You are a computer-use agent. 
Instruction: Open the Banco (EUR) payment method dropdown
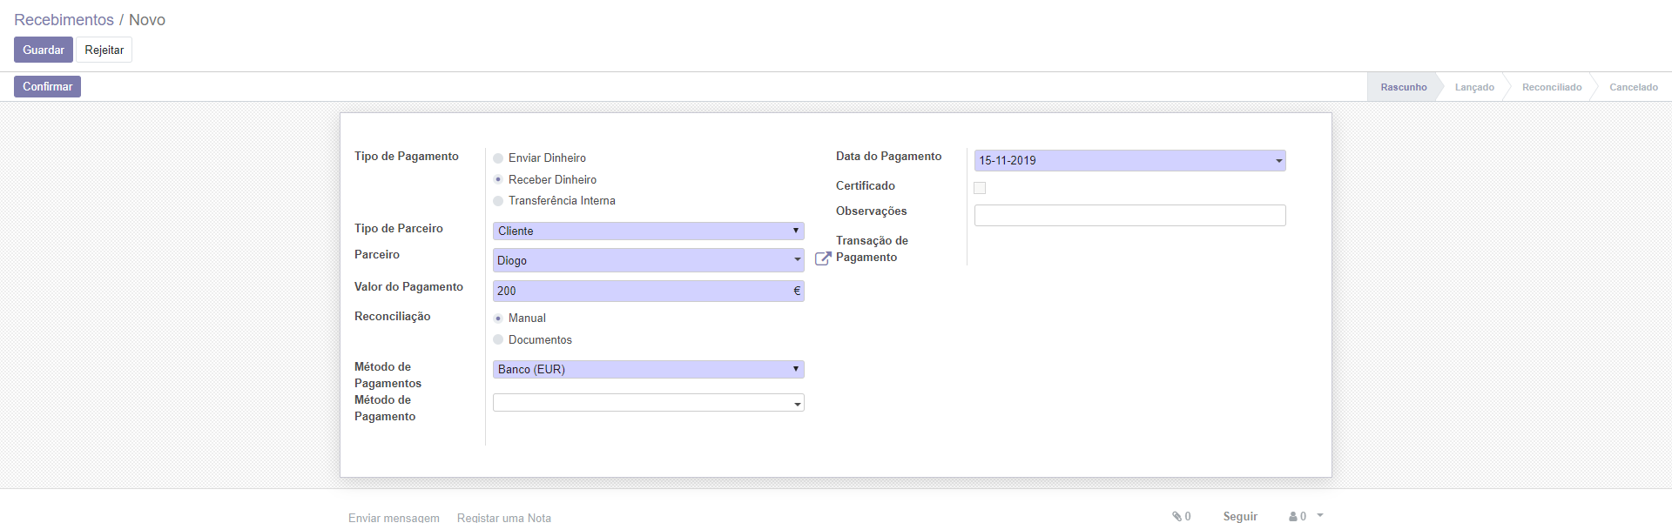[648, 370]
